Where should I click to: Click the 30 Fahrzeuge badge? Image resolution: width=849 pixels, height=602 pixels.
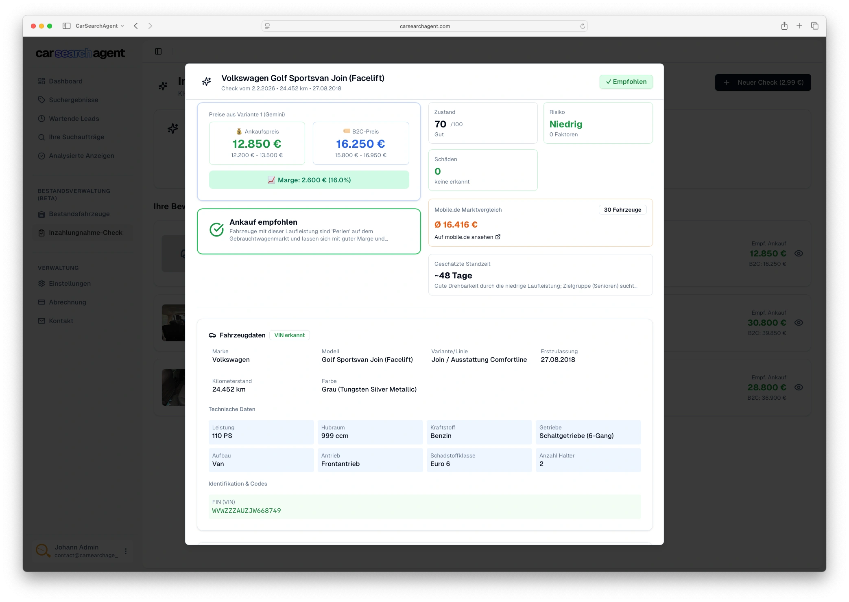(x=622, y=210)
